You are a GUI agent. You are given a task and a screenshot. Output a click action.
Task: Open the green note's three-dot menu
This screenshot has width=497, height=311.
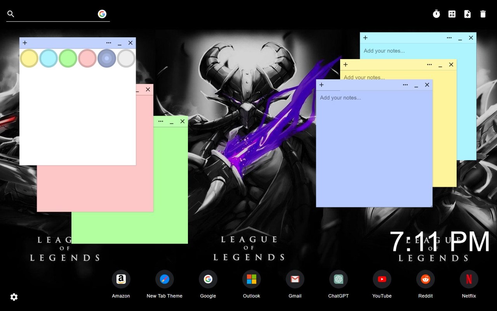(161, 121)
